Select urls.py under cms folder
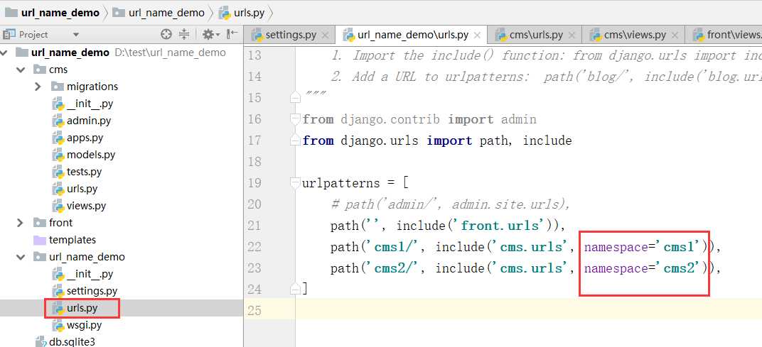Screen dimensions: 762x347 [75, 189]
